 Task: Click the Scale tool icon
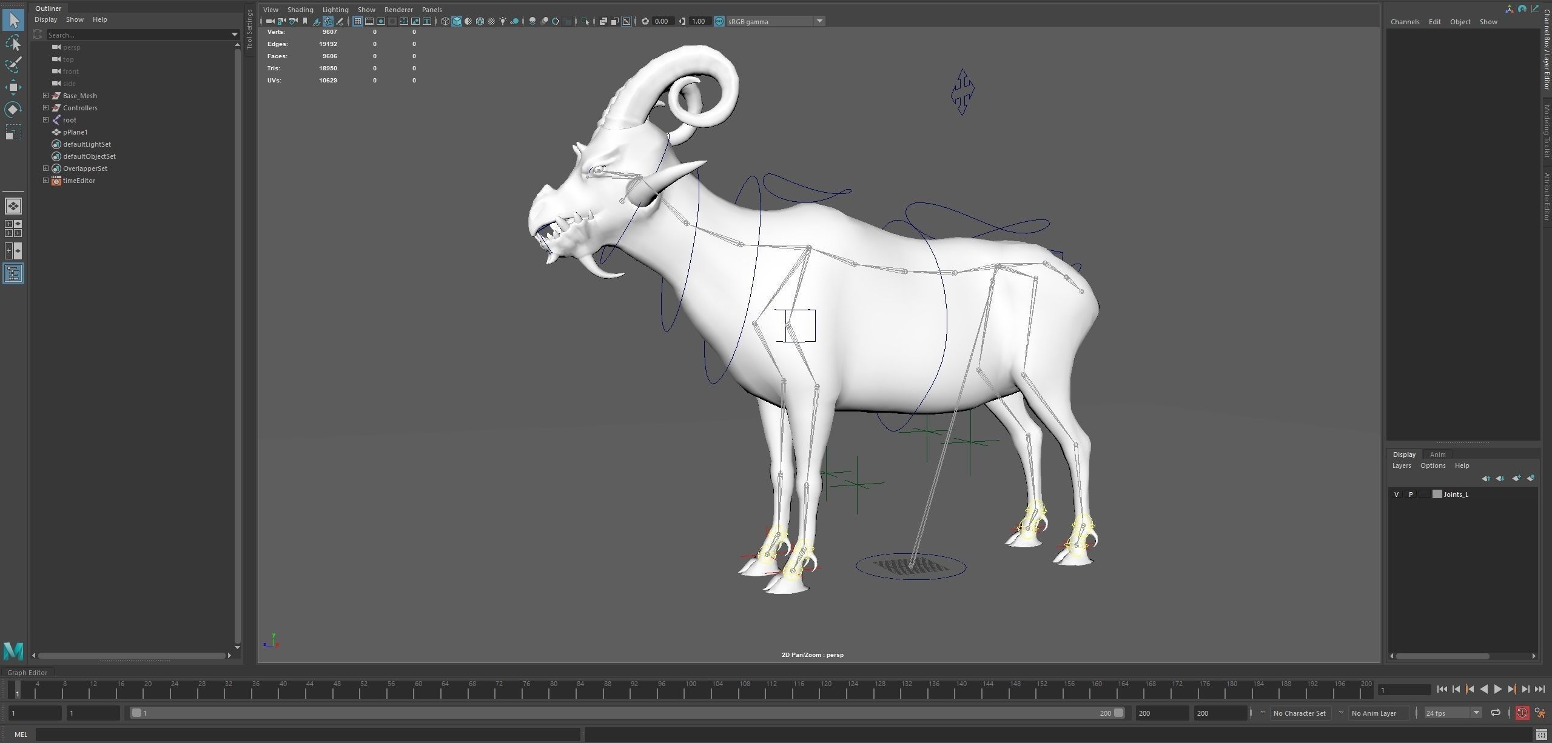(x=13, y=132)
